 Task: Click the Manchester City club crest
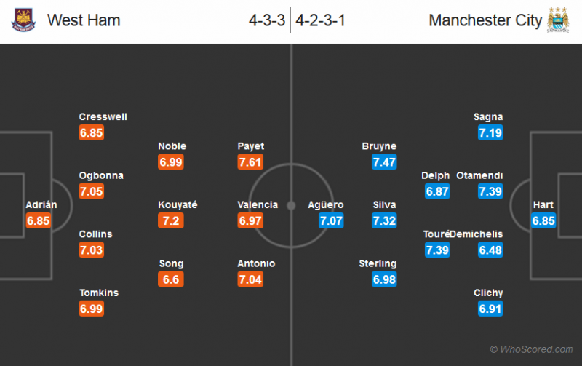click(557, 20)
